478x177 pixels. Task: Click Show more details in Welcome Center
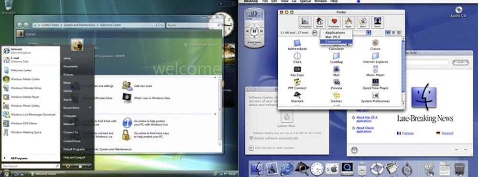pos(201,44)
